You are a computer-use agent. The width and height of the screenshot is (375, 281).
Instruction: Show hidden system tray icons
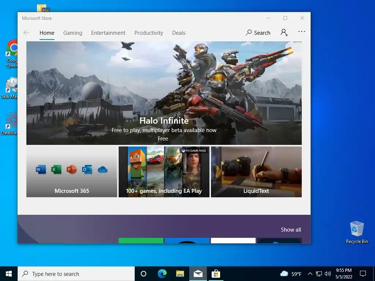tap(310, 274)
